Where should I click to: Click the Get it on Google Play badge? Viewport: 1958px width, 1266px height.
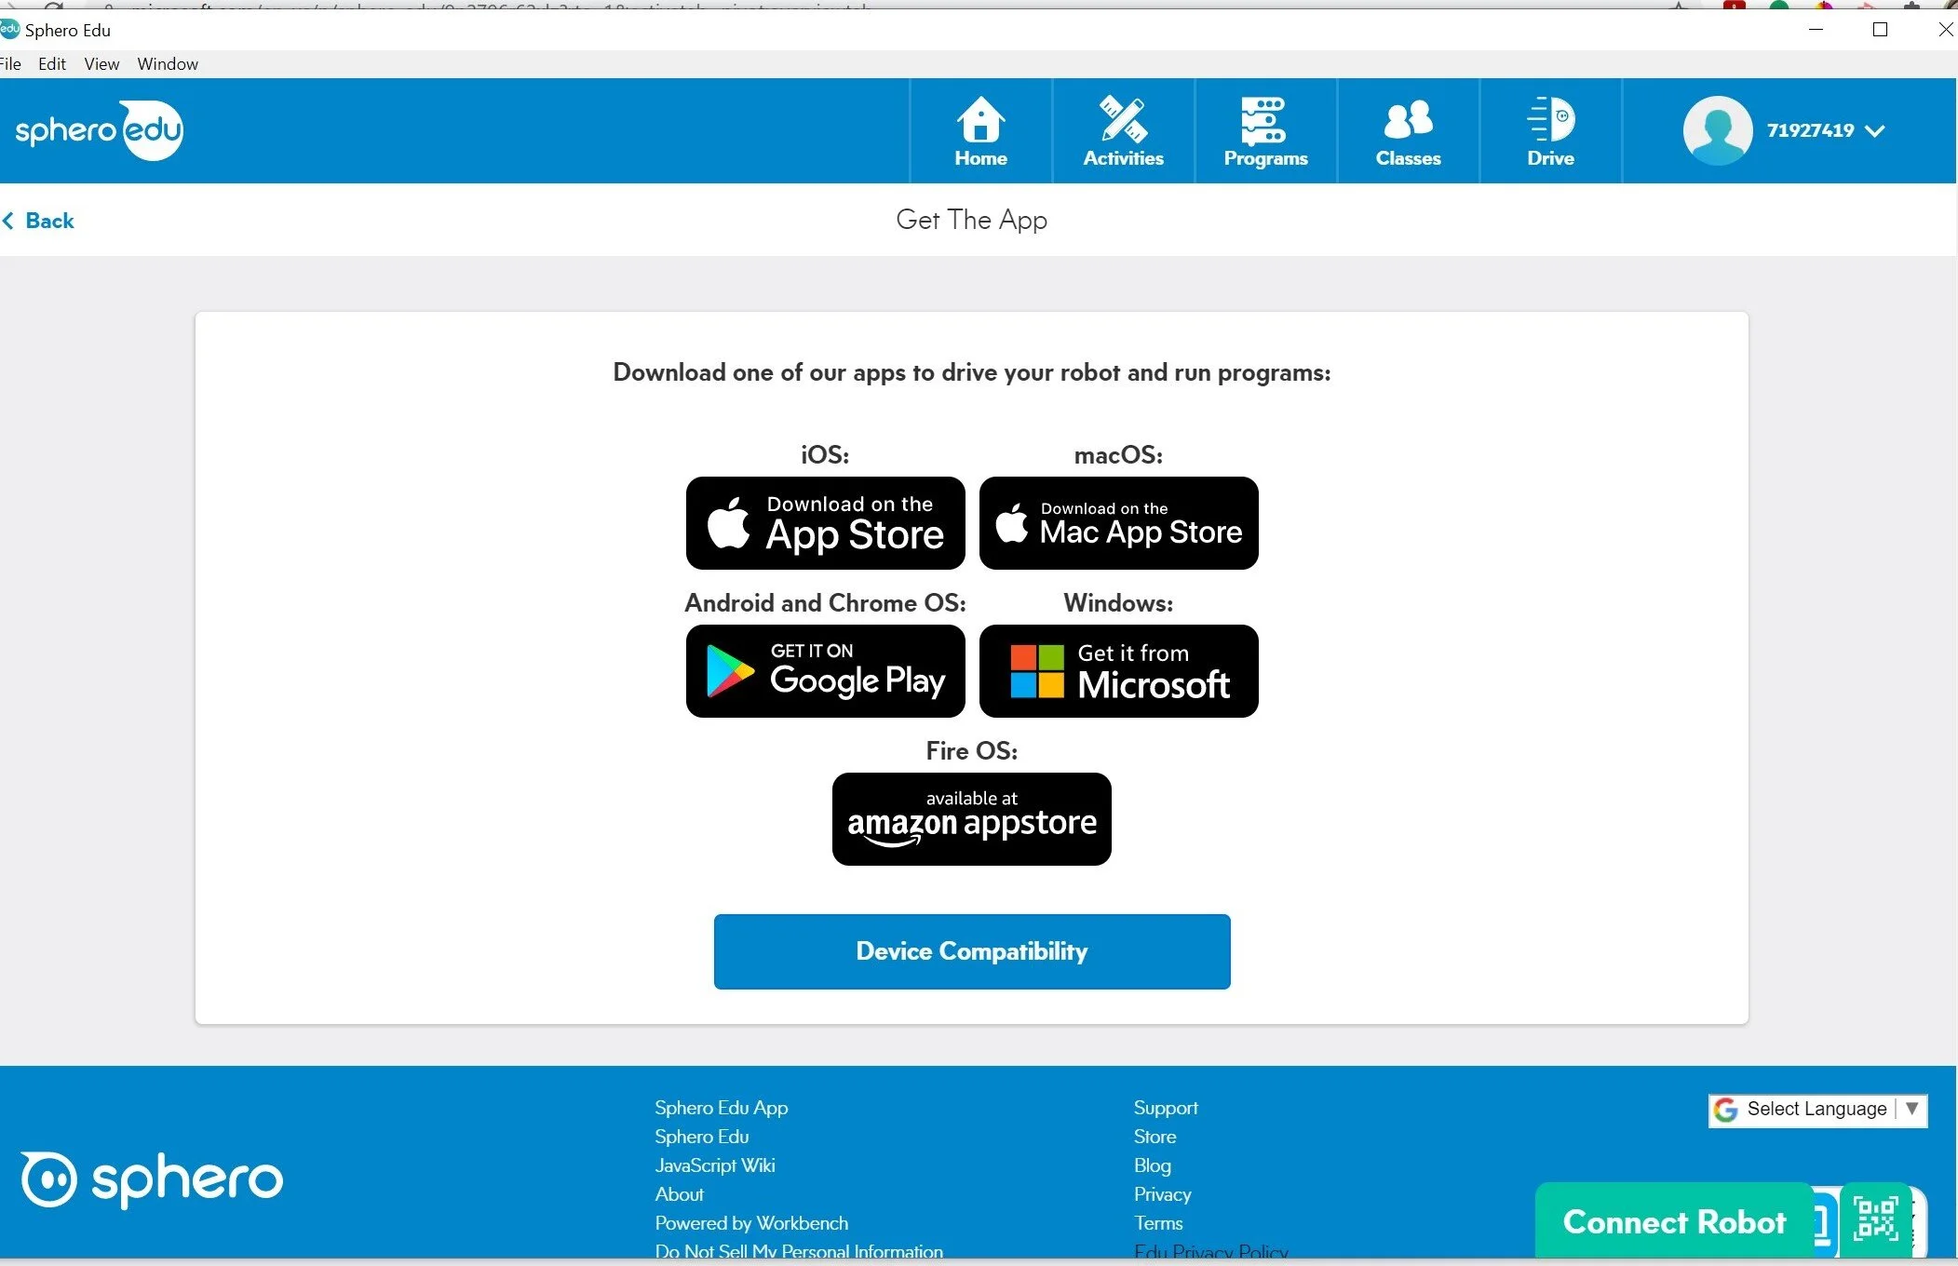point(825,671)
